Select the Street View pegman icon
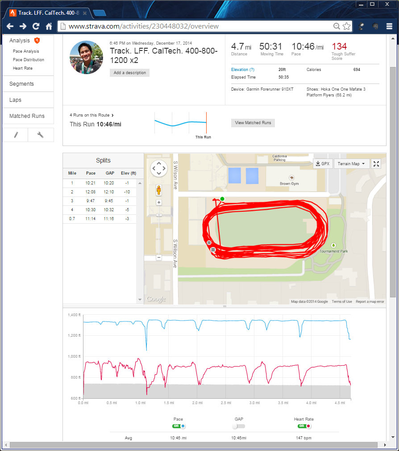Screen dimensions: 399x451 (x=158, y=191)
